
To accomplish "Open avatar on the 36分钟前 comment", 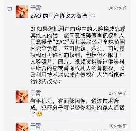I will tap(22, 11).
